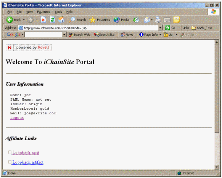
Task: Open the Favorites star icon
Action: 92,20
